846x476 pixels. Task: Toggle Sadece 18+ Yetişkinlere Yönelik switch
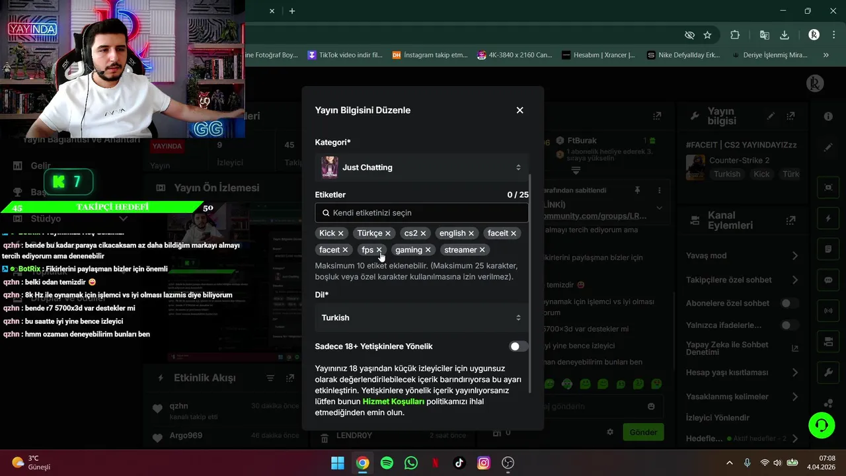[518, 346]
